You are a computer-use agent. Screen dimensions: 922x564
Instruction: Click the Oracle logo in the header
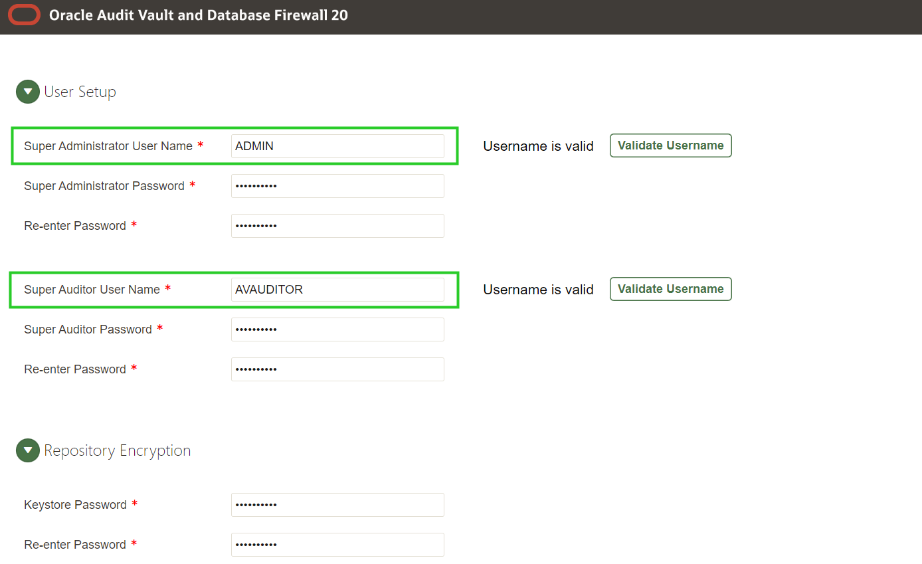tap(24, 14)
